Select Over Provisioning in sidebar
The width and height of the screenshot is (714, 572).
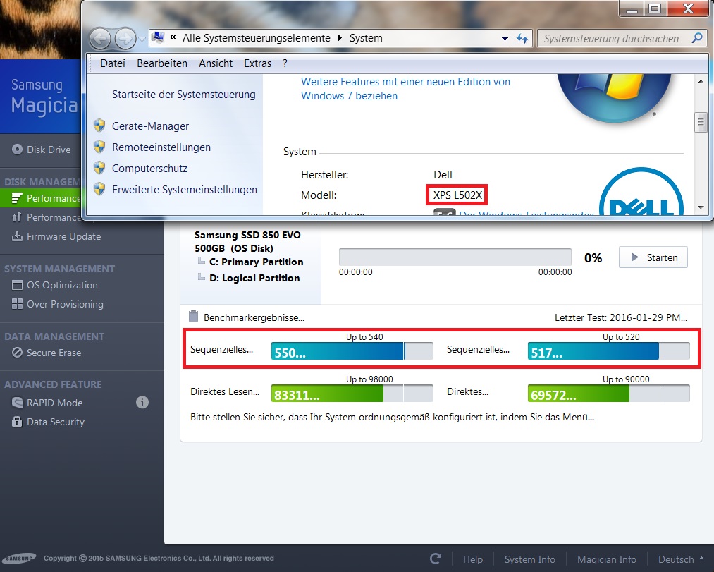tap(65, 304)
